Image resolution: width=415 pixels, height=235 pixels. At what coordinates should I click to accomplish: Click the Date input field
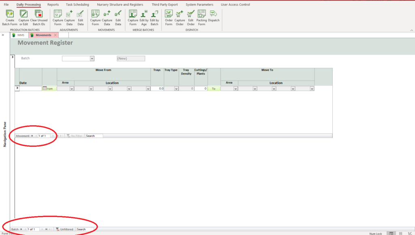pyautogui.click(x=31, y=89)
